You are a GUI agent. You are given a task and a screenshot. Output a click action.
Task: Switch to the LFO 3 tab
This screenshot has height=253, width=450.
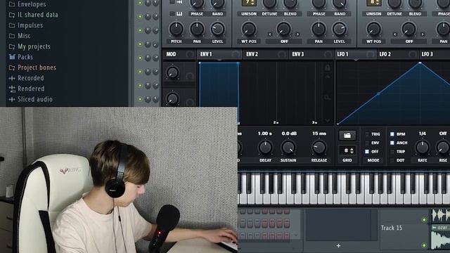coord(435,54)
